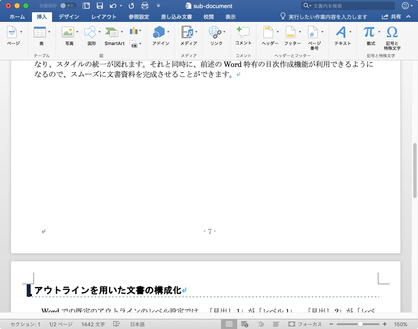Click the chart (graph) icon
The width and height of the screenshot is (418, 329).
(133, 31)
